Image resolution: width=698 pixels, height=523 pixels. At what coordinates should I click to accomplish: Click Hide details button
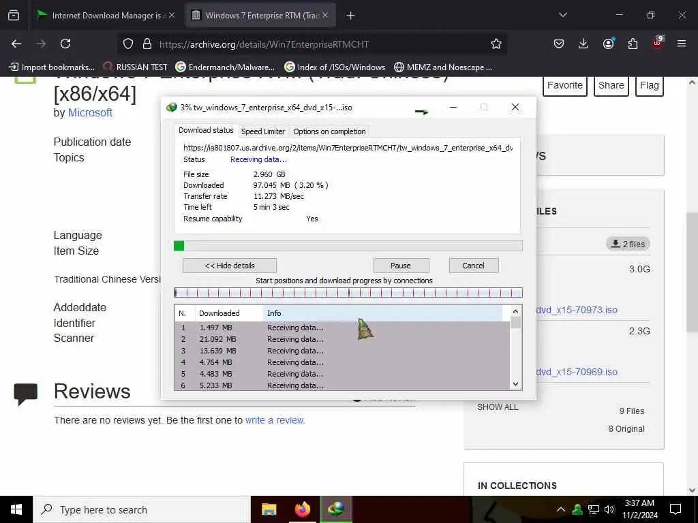pos(230,266)
